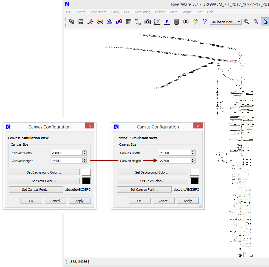Click Set Canvas Font in the 27500-height dialog
Image resolution: width=269 pixels, height=267 pixels.
[144, 189]
